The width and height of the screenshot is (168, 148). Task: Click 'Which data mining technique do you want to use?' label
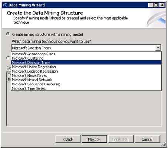[51, 41]
